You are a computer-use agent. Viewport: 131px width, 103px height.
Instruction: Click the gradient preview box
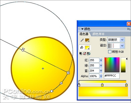tap(103, 91)
